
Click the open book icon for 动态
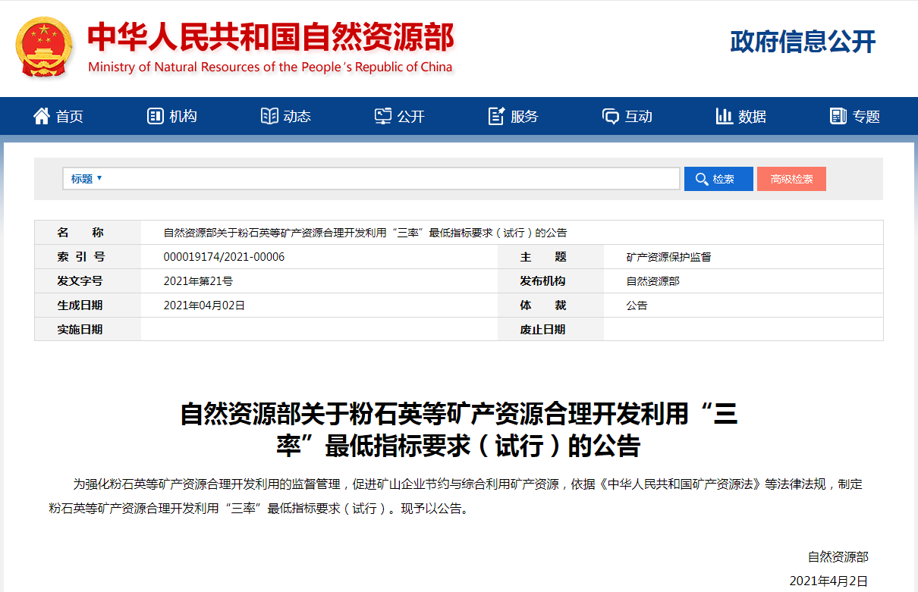tap(269, 116)
